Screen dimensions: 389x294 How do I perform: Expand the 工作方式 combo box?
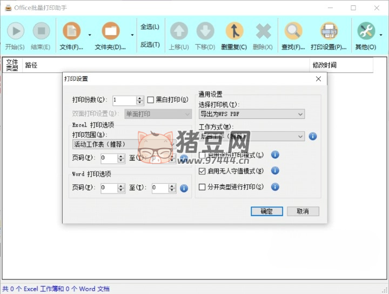pyautogui.click(x=252, y=136)
